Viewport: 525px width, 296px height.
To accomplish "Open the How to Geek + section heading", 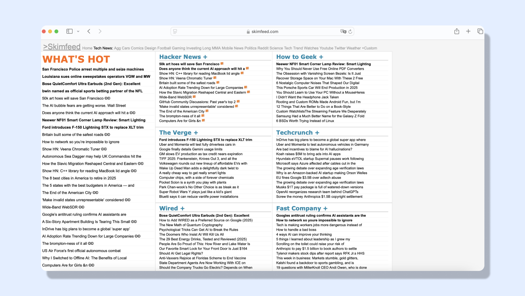I will pyautogui.click(x=300, y=57).
